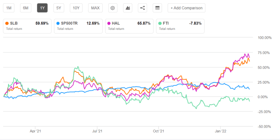280x140 pixels.
Task: Open the data table view icon
Action: coord(157,8)
